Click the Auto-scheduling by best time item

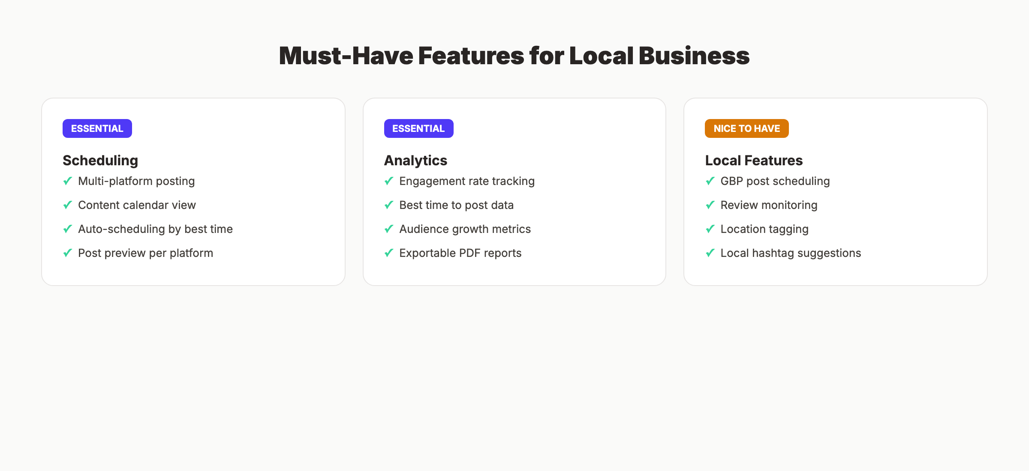point(155,229)
